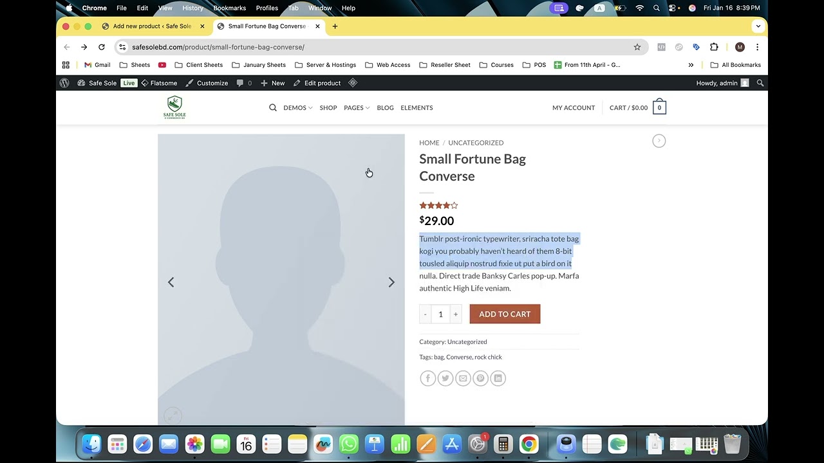Go to next product image arrow
This screenshot has width=824, height=463.
(x=391, y=282)
